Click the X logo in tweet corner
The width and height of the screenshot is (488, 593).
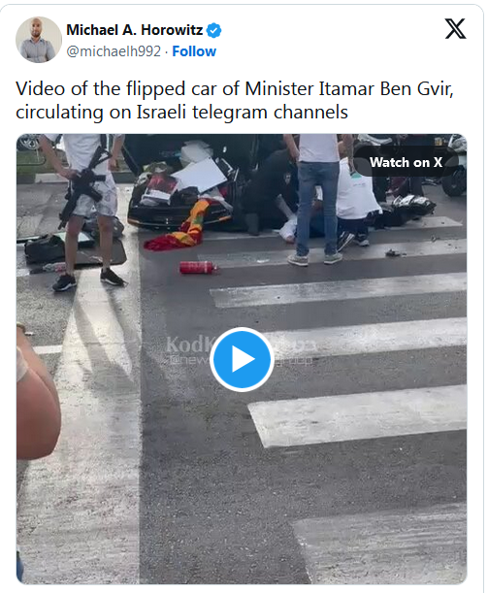(x=455, y=29)
